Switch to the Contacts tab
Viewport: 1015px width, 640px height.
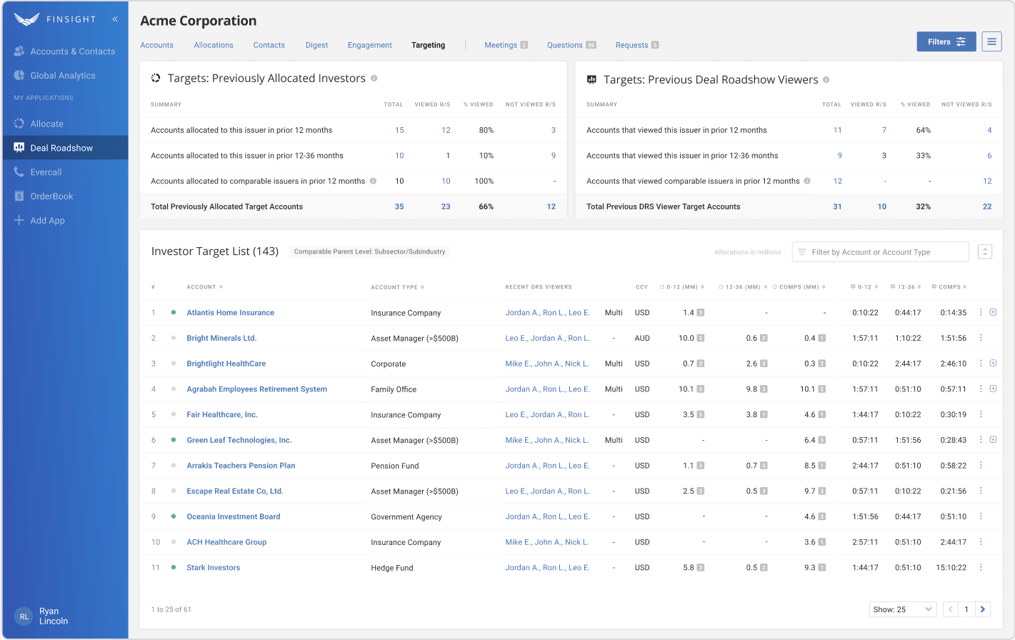click(x=269, y=45)
